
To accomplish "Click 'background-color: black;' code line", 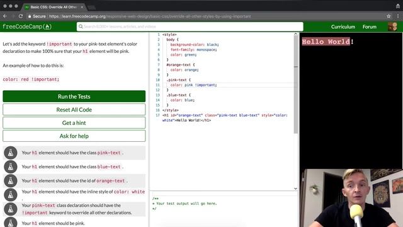I will [x=195, y=45].
